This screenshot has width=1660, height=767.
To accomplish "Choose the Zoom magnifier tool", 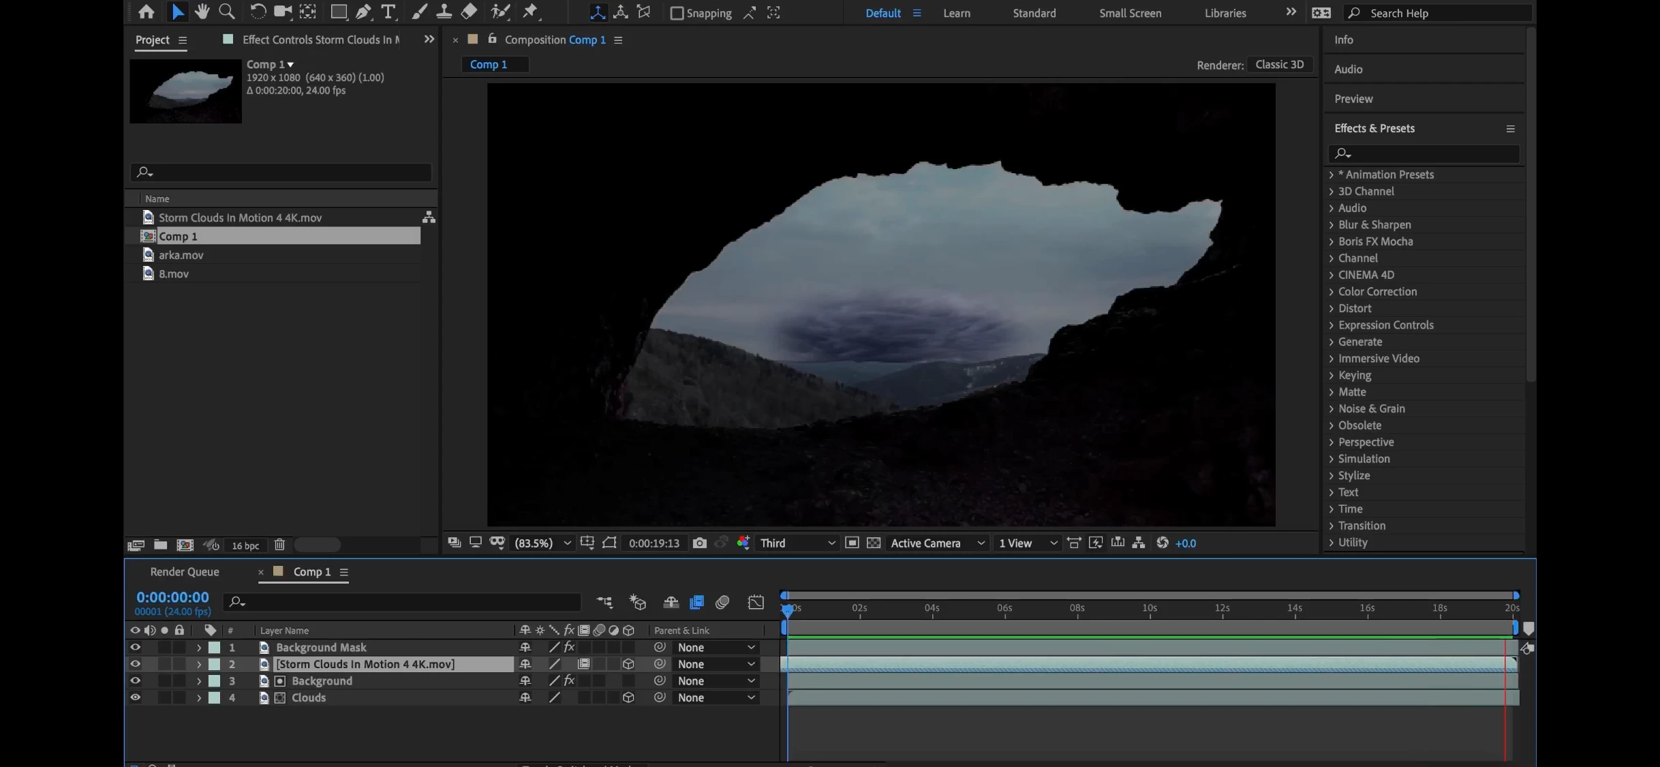I will pos(227,12).
